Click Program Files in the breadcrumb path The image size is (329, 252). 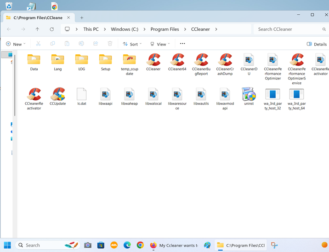[164, 29]
